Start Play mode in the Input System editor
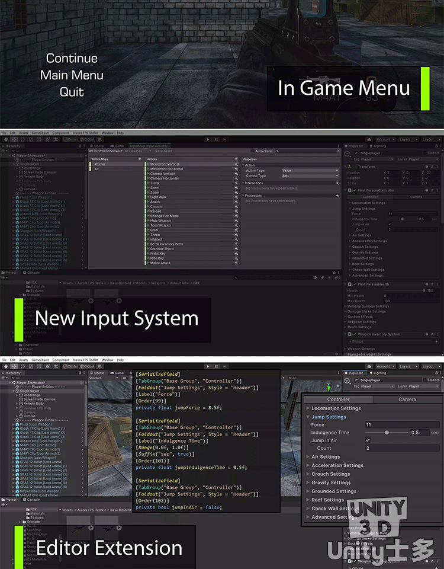Image resolution: width=444 pixels, height=569 pixels. tap(208, 139)
